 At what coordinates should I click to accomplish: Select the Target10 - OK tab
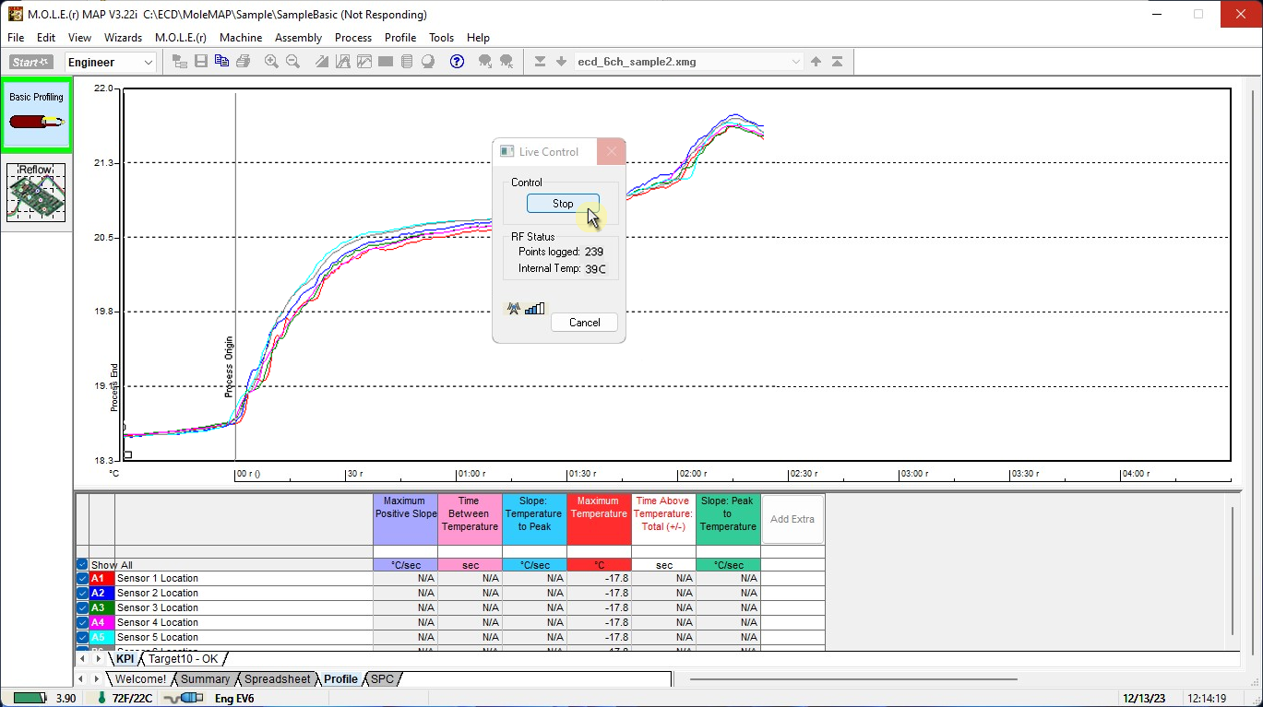(x=184, y=659)
